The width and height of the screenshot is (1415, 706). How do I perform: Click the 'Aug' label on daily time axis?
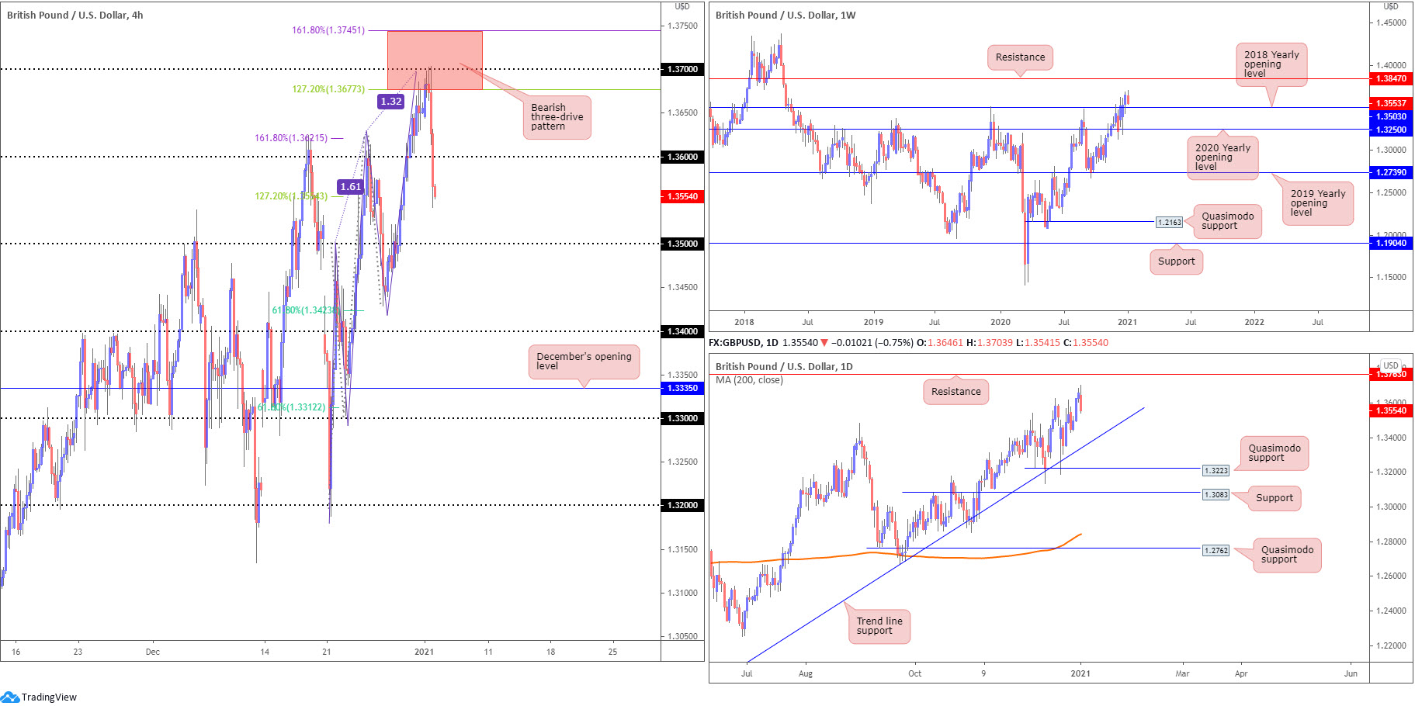point(806,673)
